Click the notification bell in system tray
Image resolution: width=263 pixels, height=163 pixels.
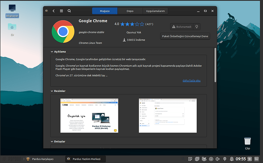pos(231,159)
